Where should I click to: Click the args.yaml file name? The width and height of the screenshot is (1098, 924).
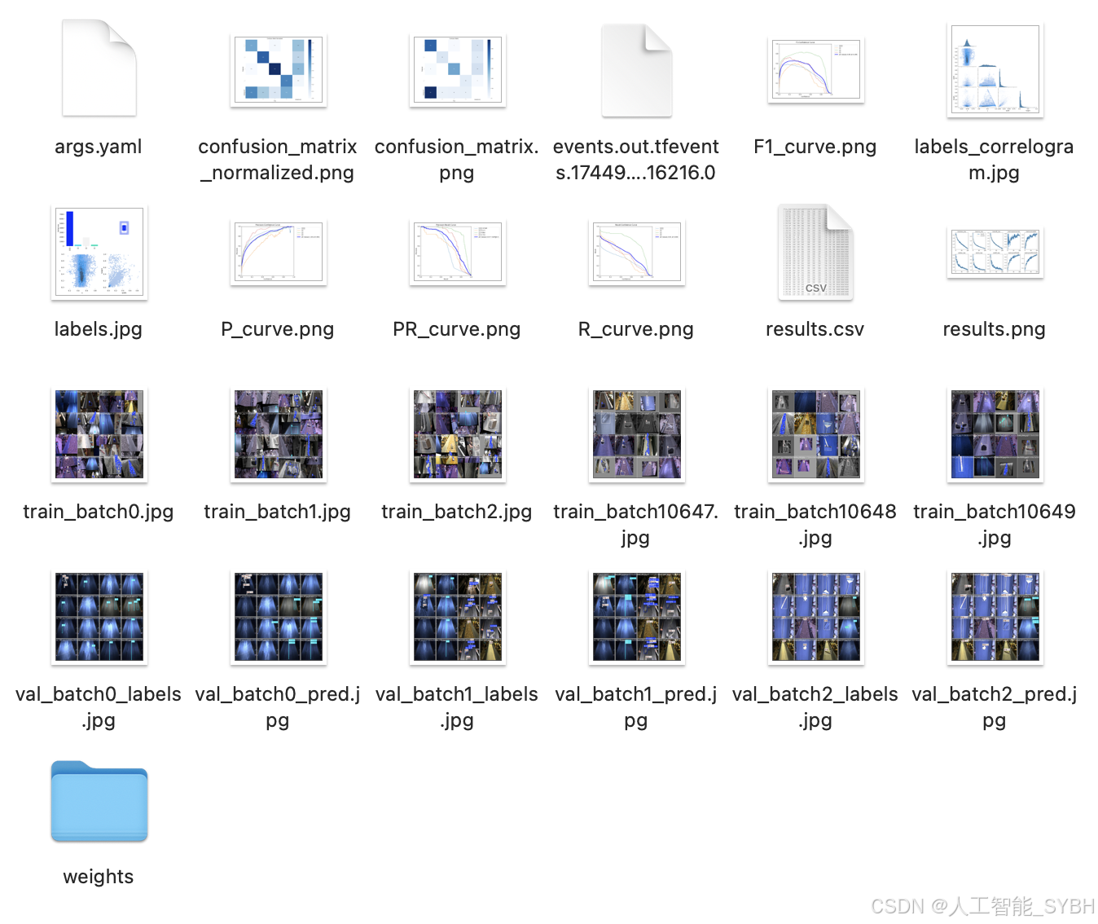(x=99, y=147)
